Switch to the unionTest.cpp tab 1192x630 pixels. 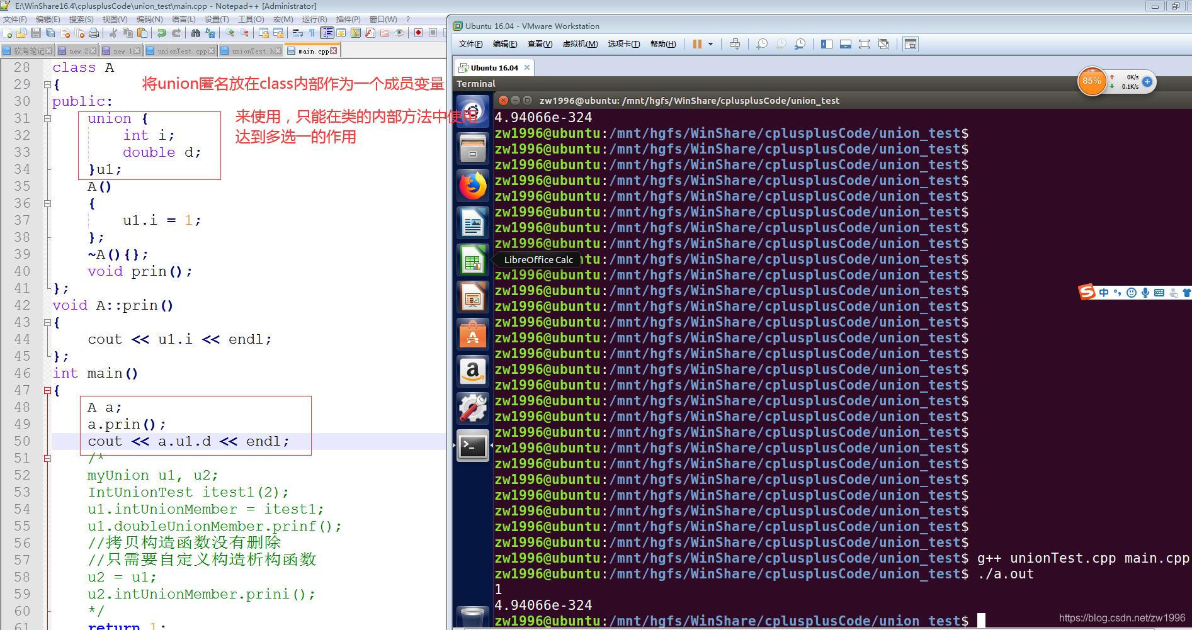pyautogui.click(x=181, y=51)
